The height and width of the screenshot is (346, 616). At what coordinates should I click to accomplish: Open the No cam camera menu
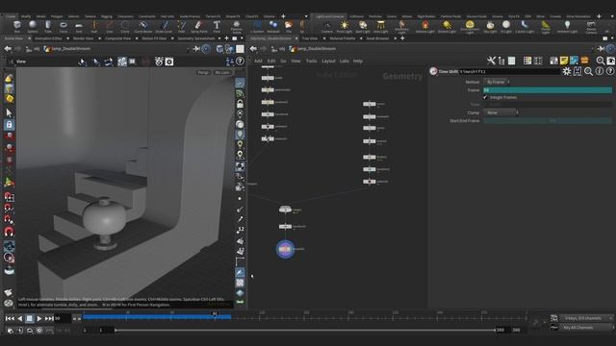tap(222, 73)
